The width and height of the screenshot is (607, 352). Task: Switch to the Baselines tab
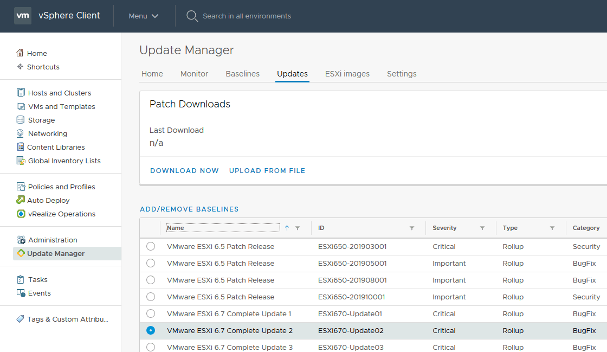coord(242,74)
